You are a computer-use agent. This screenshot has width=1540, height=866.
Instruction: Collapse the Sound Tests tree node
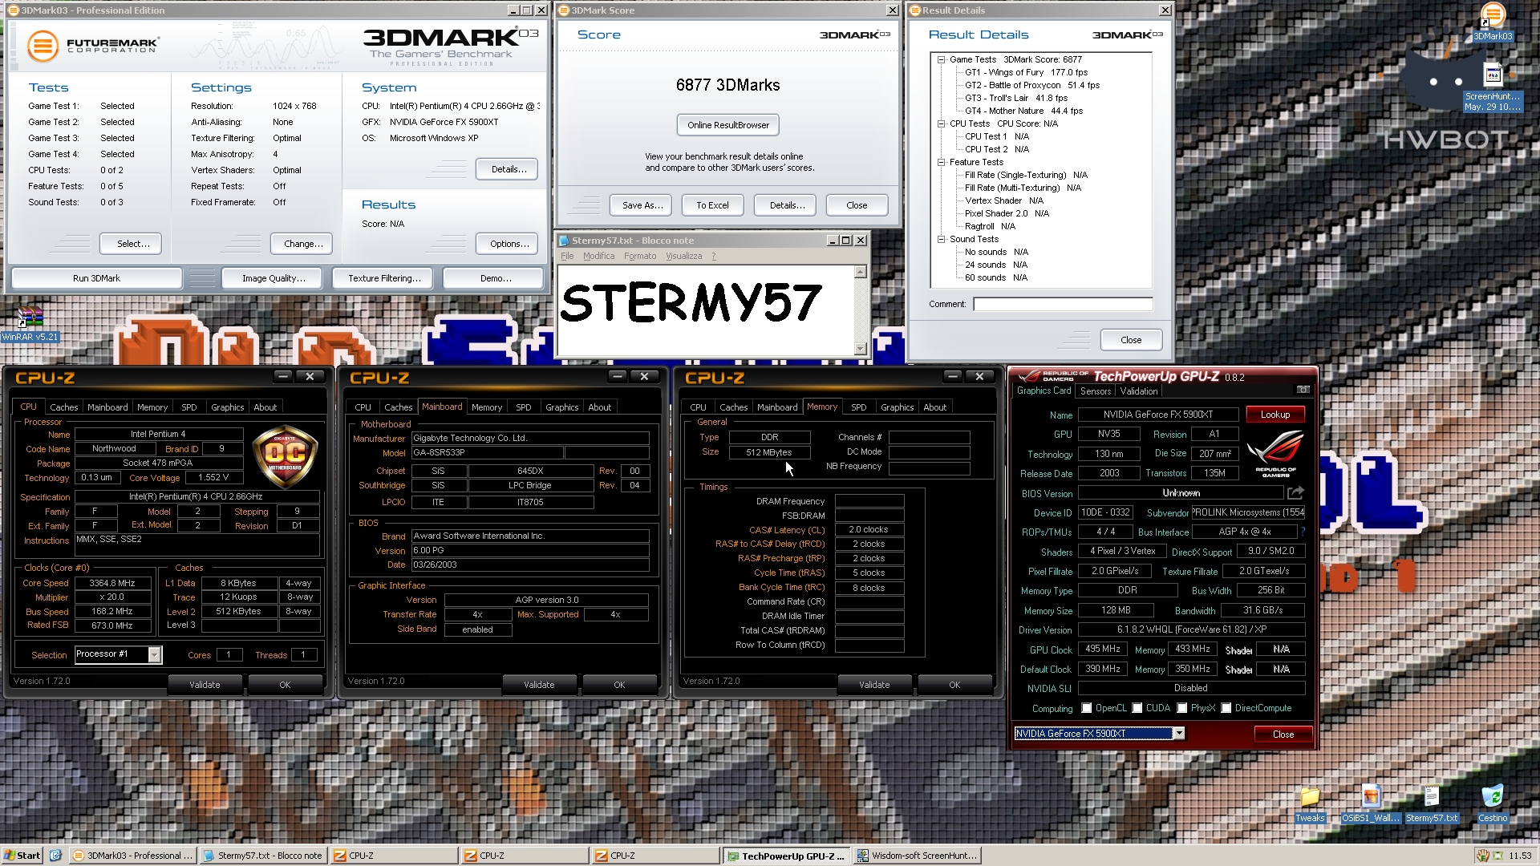tap(942, 239)
